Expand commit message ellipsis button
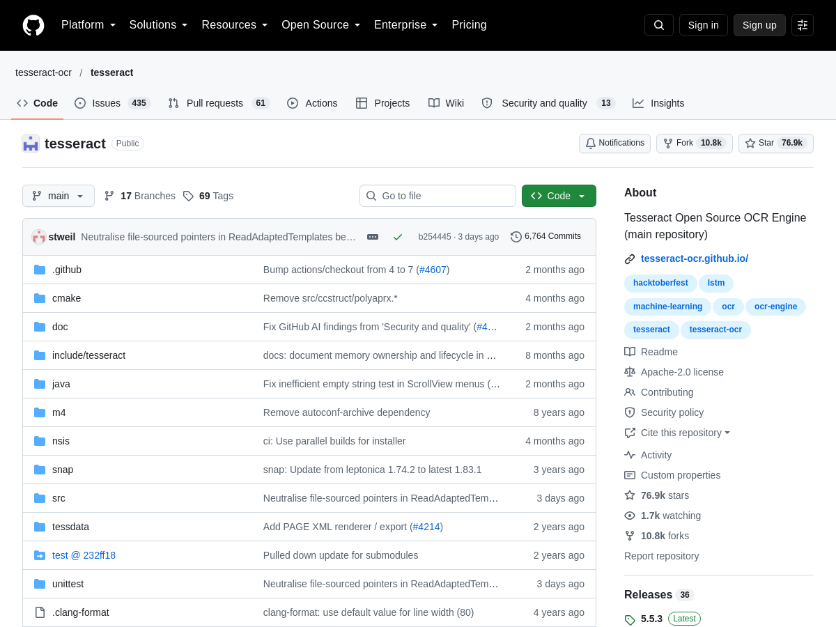Screen dimensions: 836x627 tap(373, 237)
